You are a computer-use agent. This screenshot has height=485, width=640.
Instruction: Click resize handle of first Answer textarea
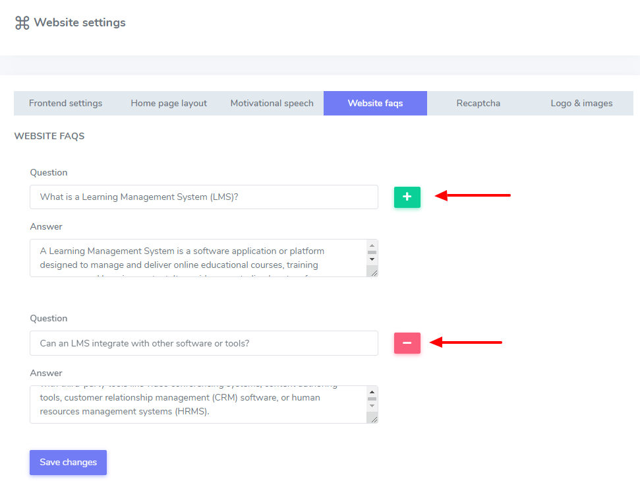(x=374, y=273)
